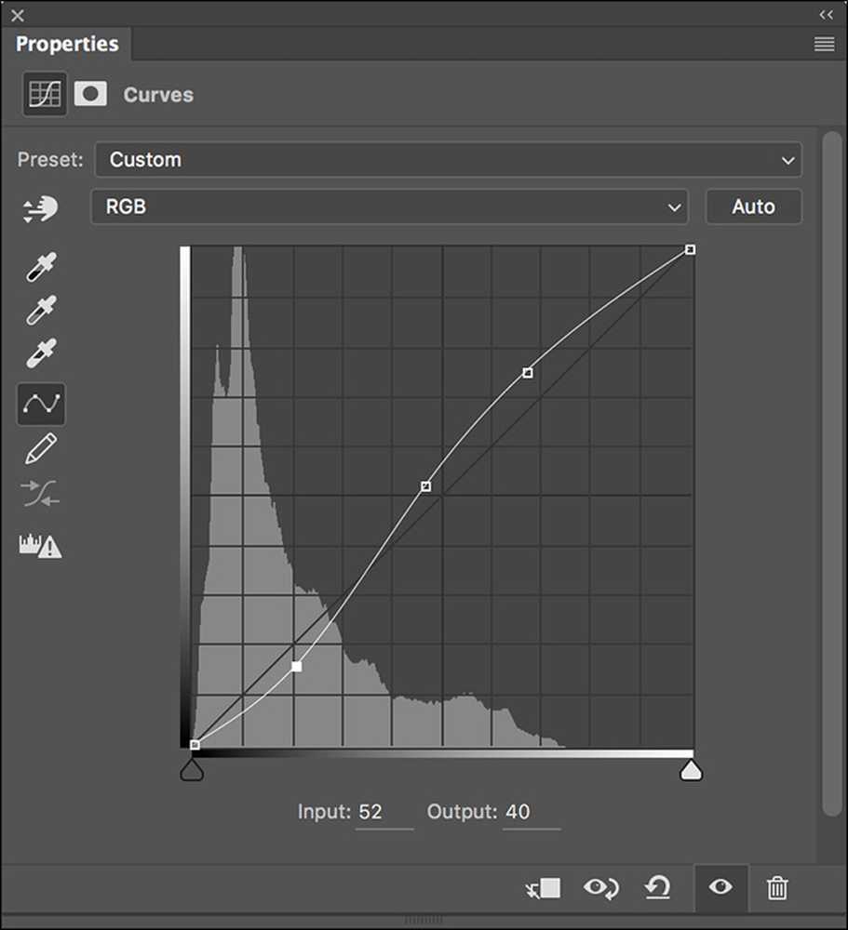This screenshot has width=848, height=930.
Task: Select the layer mask icon
Action: 90,94
